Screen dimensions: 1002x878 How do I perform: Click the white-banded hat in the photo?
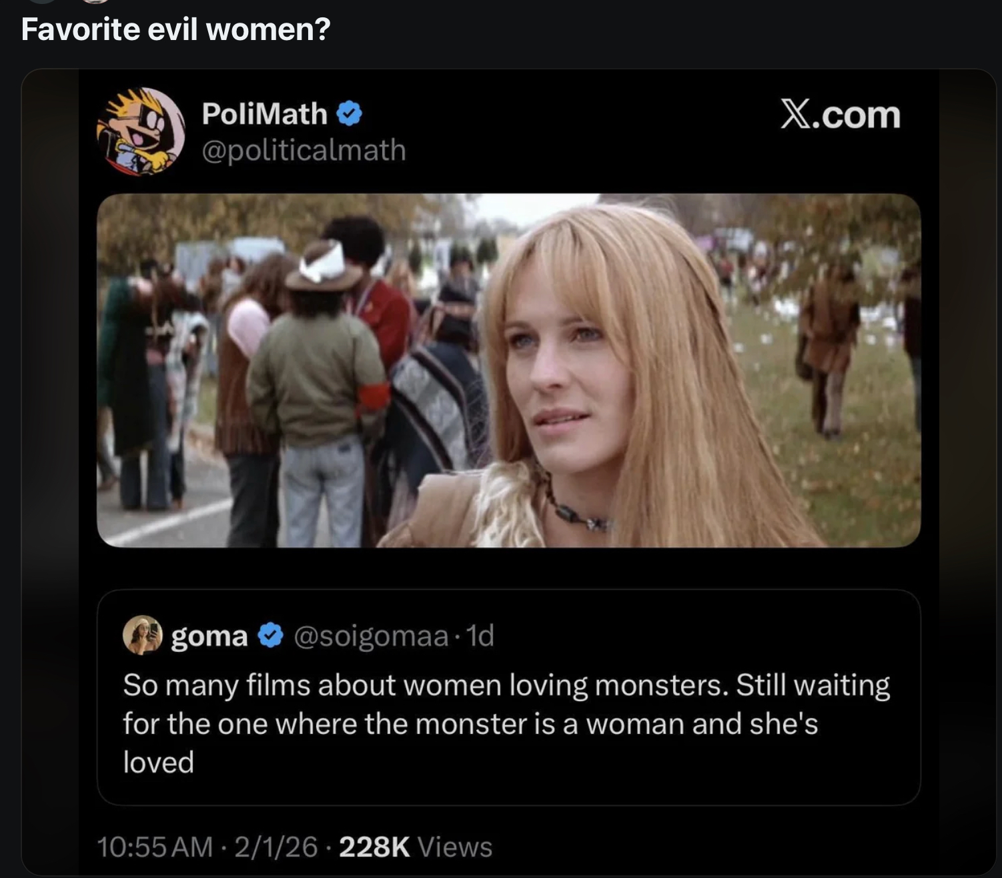pyautogui.click(x=324, y=267)
